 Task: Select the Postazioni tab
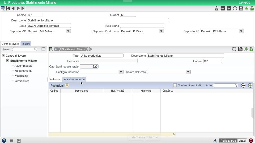pyautogui.click(x=55, y=79)
